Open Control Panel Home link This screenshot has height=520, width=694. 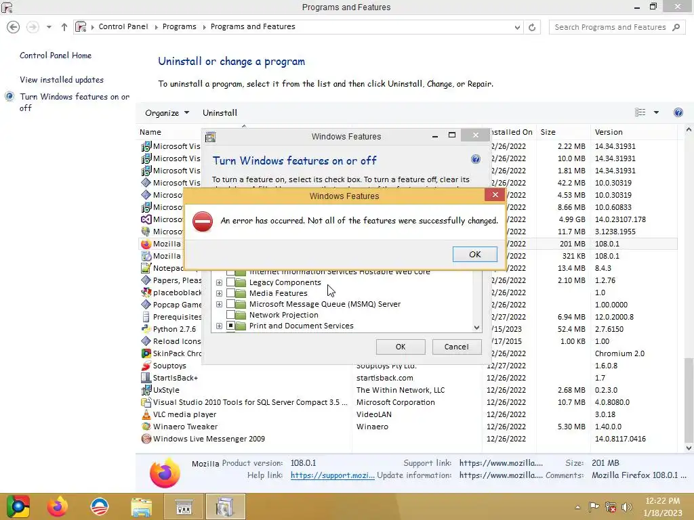point(56,56)
